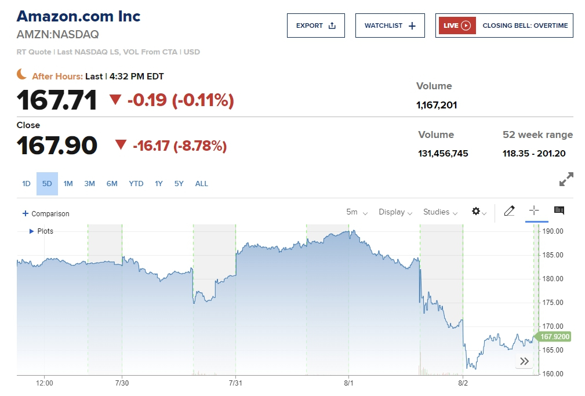Click the after-hours moon icon
This screenshot has height=396, width=585.
(21, 74)
